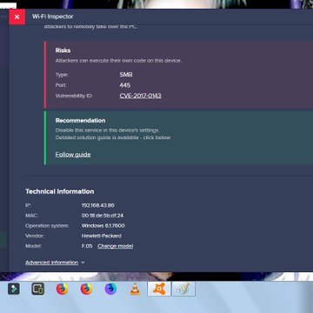
Task: Click the Operation system label
Action: click(47, 226)
